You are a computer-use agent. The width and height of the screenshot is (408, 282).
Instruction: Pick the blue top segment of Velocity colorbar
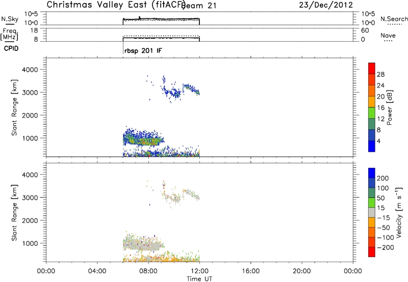tap(372, 173)
